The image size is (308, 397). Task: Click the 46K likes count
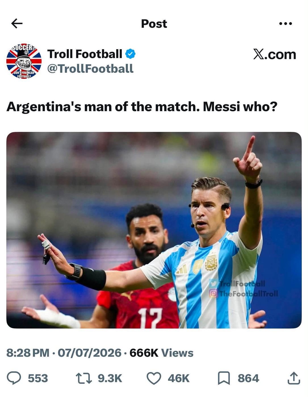point(179,378)
